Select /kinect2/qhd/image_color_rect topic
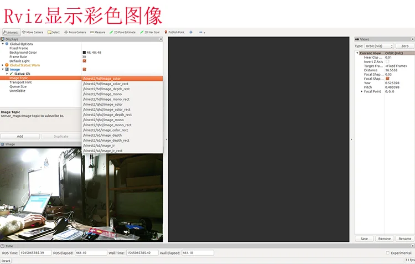Screen dimensions: 415x264 point(122,110)
